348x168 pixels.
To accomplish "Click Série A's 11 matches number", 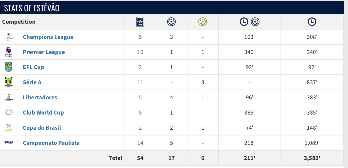I will (x=140, y=82).
